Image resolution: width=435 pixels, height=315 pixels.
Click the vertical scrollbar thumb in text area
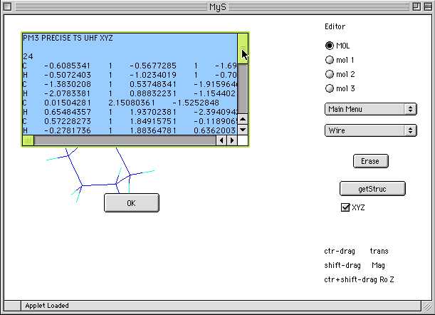tap(243, 48)
